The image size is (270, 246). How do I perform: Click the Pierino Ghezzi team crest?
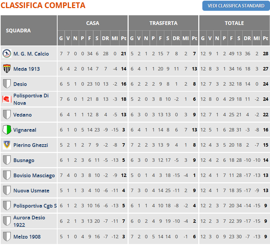pyautogui.click(x=7, y=145)
